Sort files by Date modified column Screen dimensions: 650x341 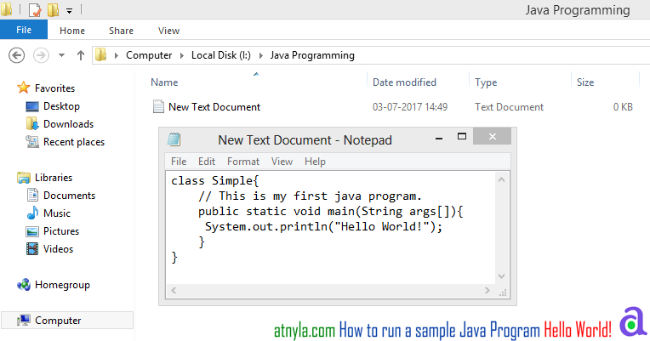(404, 82)
